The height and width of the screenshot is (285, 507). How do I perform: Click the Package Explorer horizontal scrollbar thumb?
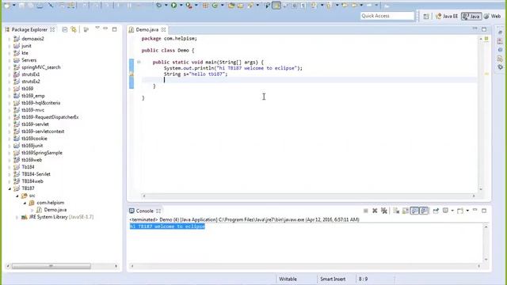click(x=51, y=266)
